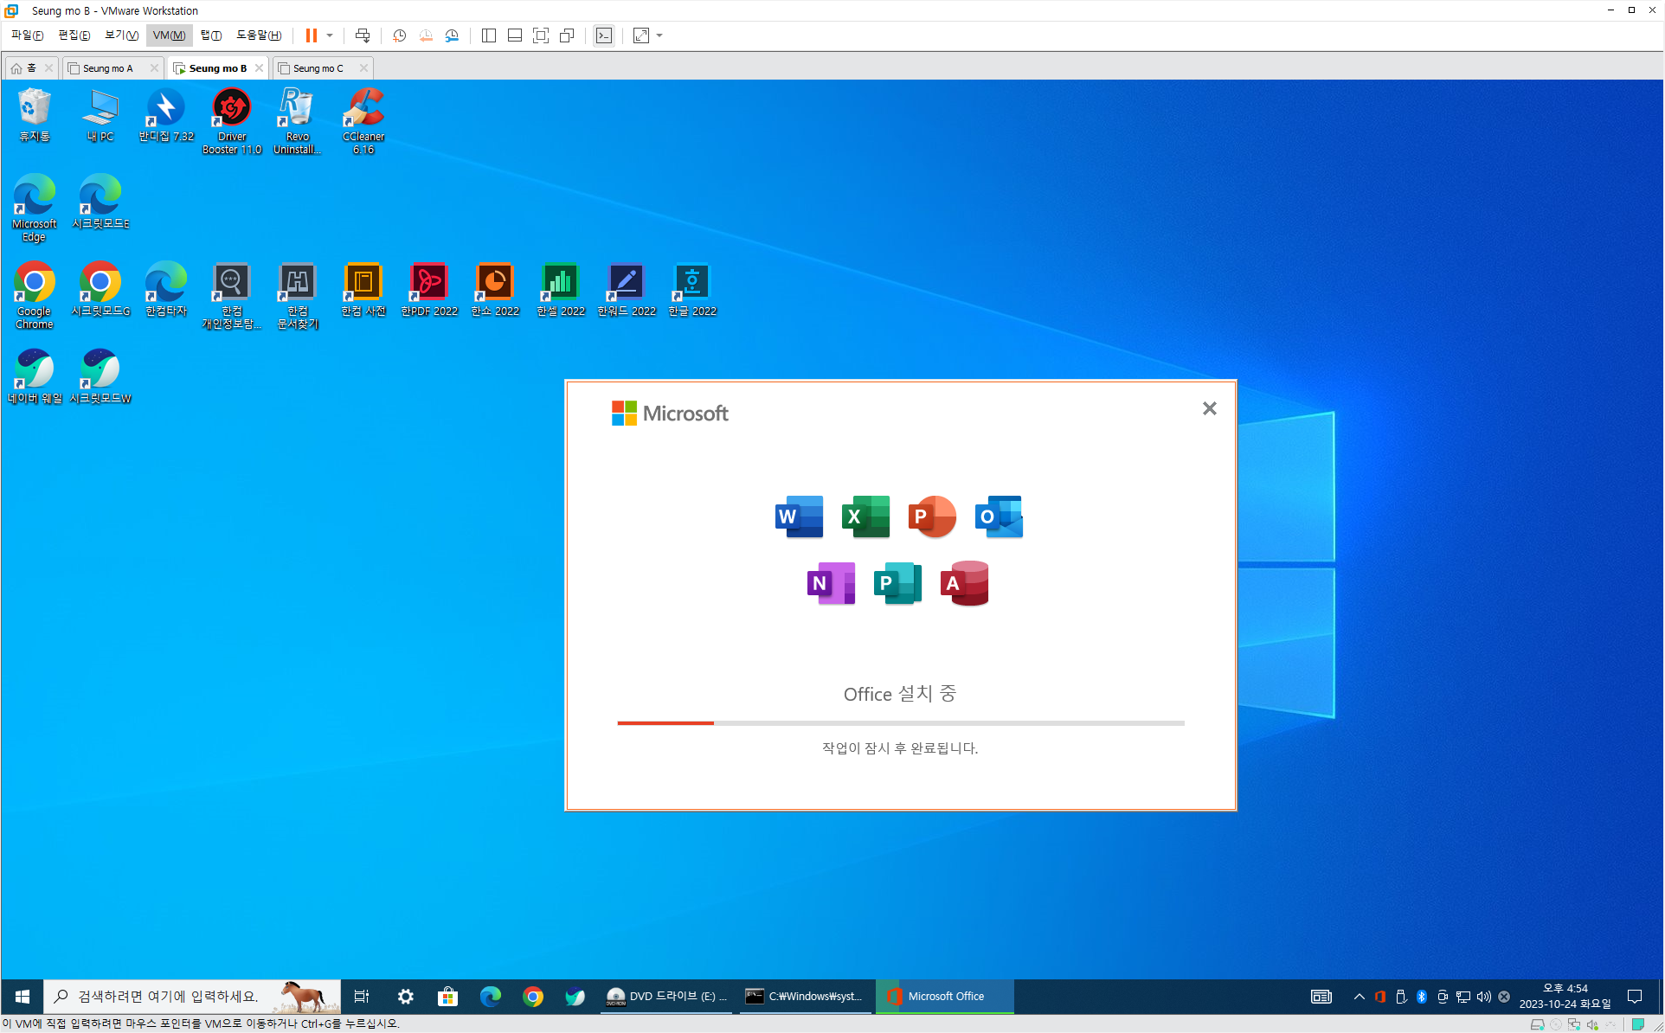Screen dimensions: 1665x1033
Task: Open 시크릿모드W desktop shortcut
Action: (x=100, y=376)
